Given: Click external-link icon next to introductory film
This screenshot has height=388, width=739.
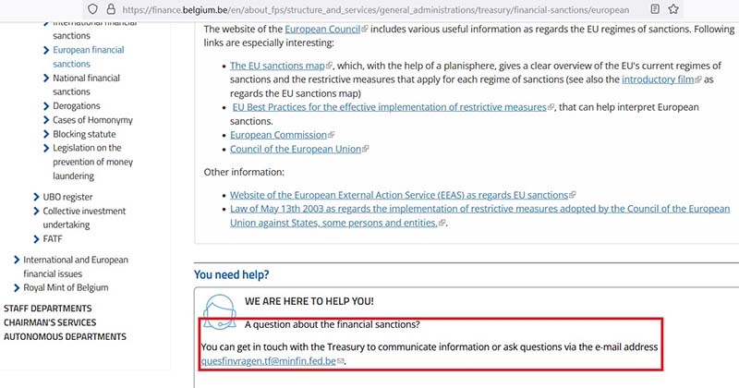Looking at the screenshot, I should click(x=698, y=79).
